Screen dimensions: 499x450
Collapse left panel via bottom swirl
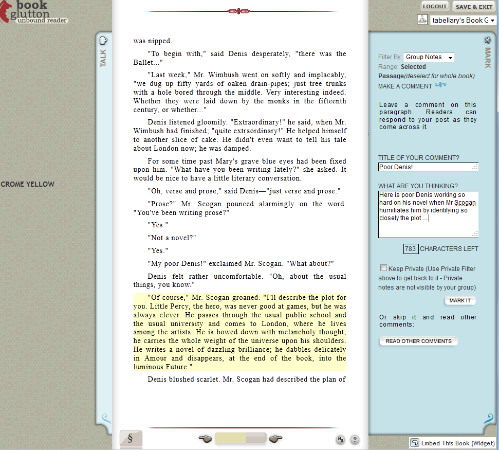(x=106, y=418)
